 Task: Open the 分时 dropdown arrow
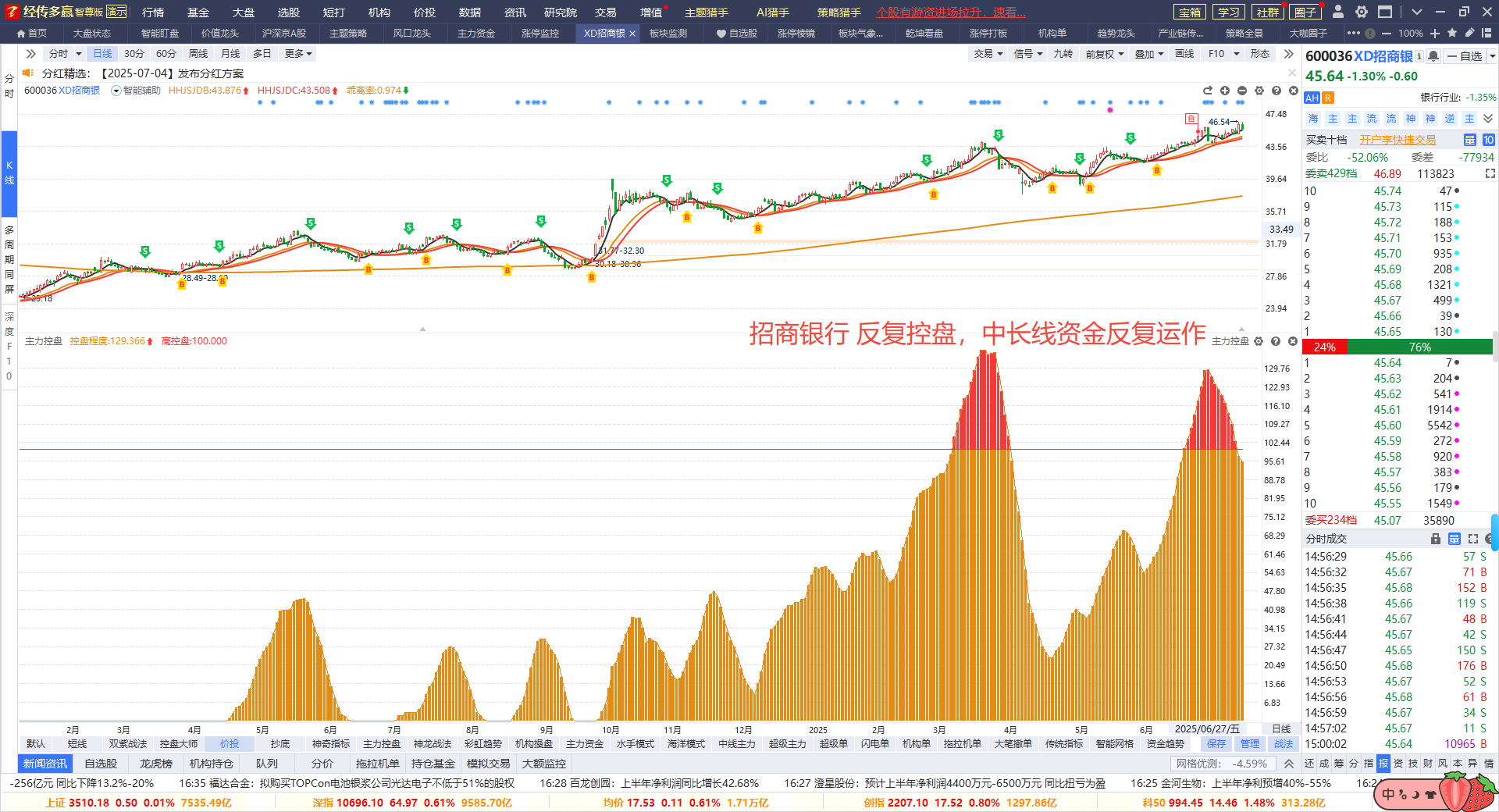(79, 54)
